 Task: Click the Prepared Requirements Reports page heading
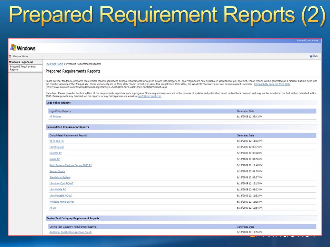coord(73,71)
